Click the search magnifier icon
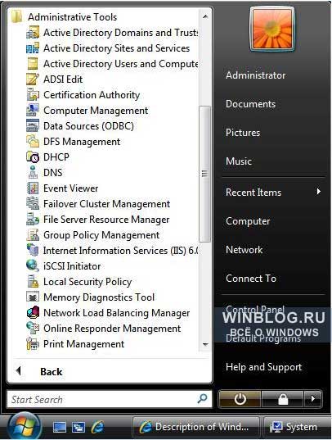The width and height of the screenshot is (332, 440). 202,398
